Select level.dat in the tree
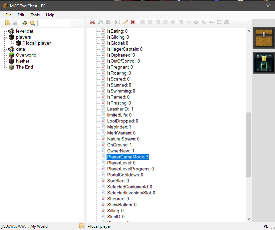The height and width of the screenshot is (230, 275). (x=25, y=31)
